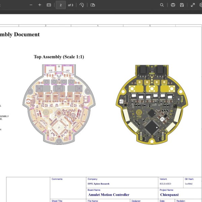Click the "RELEASED" variant value
The height and width of the screenshot is (202, 202).
[165, 184]
